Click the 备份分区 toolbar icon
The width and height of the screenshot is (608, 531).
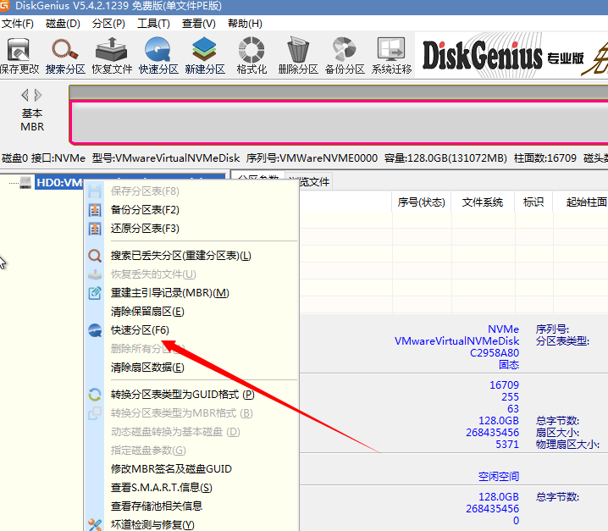click(345, 50)
